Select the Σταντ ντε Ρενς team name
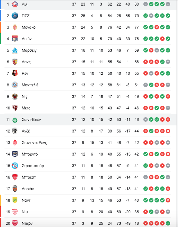The width and height of the screenshot is (178, 227). pyautogui.click(x=34, y=143)
